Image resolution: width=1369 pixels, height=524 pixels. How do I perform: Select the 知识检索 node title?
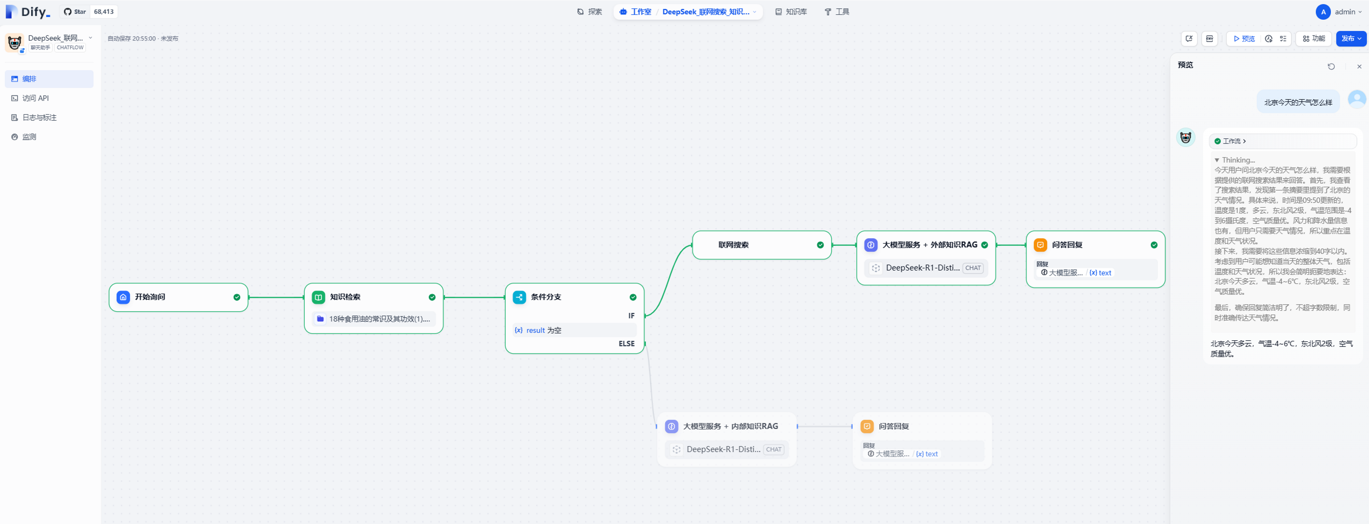[345, 297]
